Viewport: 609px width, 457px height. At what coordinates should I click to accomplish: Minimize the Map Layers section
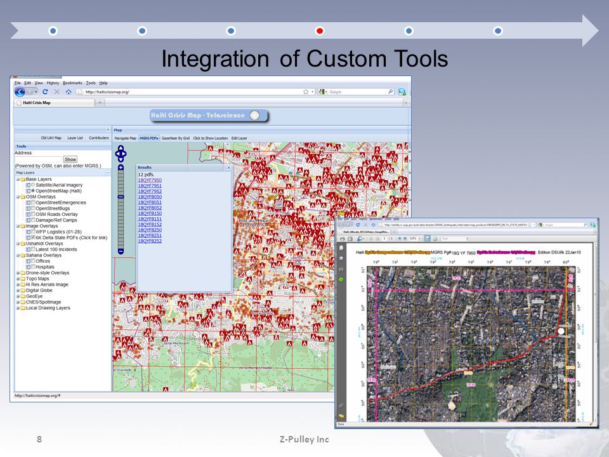[x=108, y=172]
